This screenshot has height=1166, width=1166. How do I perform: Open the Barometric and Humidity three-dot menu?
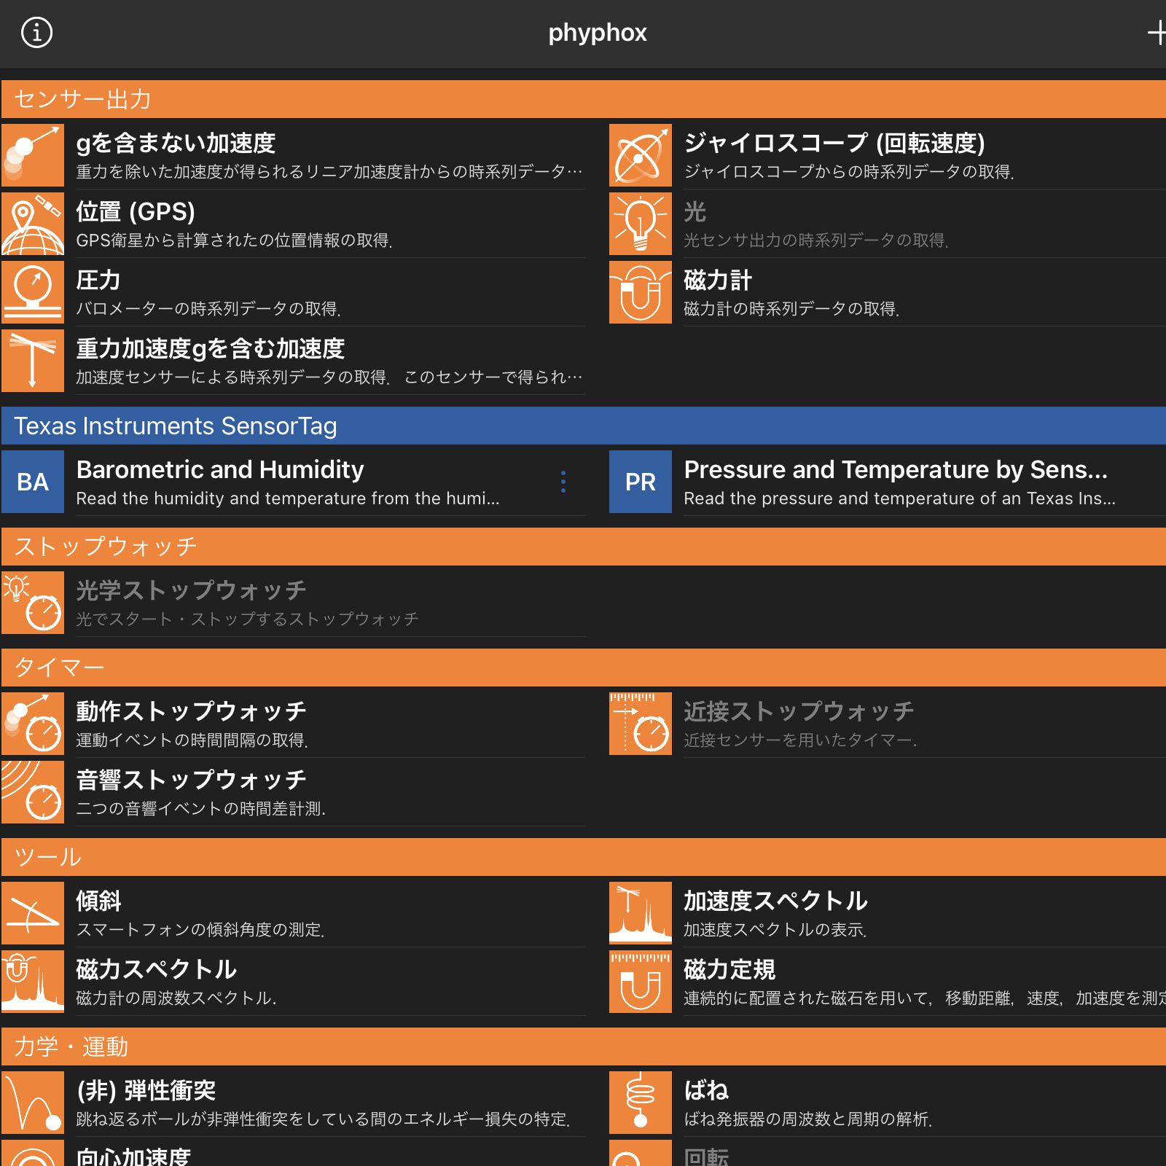click(x=563, y=482)
